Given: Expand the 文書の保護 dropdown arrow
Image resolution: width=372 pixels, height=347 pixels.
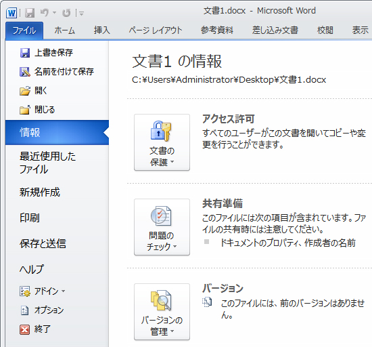Looking at the screenshot, I should point(172,162).
